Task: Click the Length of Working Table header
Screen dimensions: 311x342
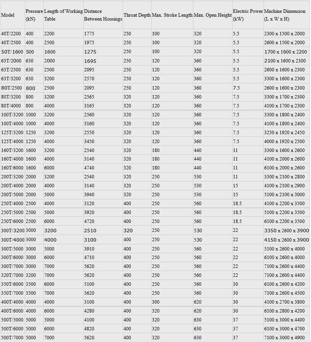Action: pyautogui.click(x=63, y=15)
